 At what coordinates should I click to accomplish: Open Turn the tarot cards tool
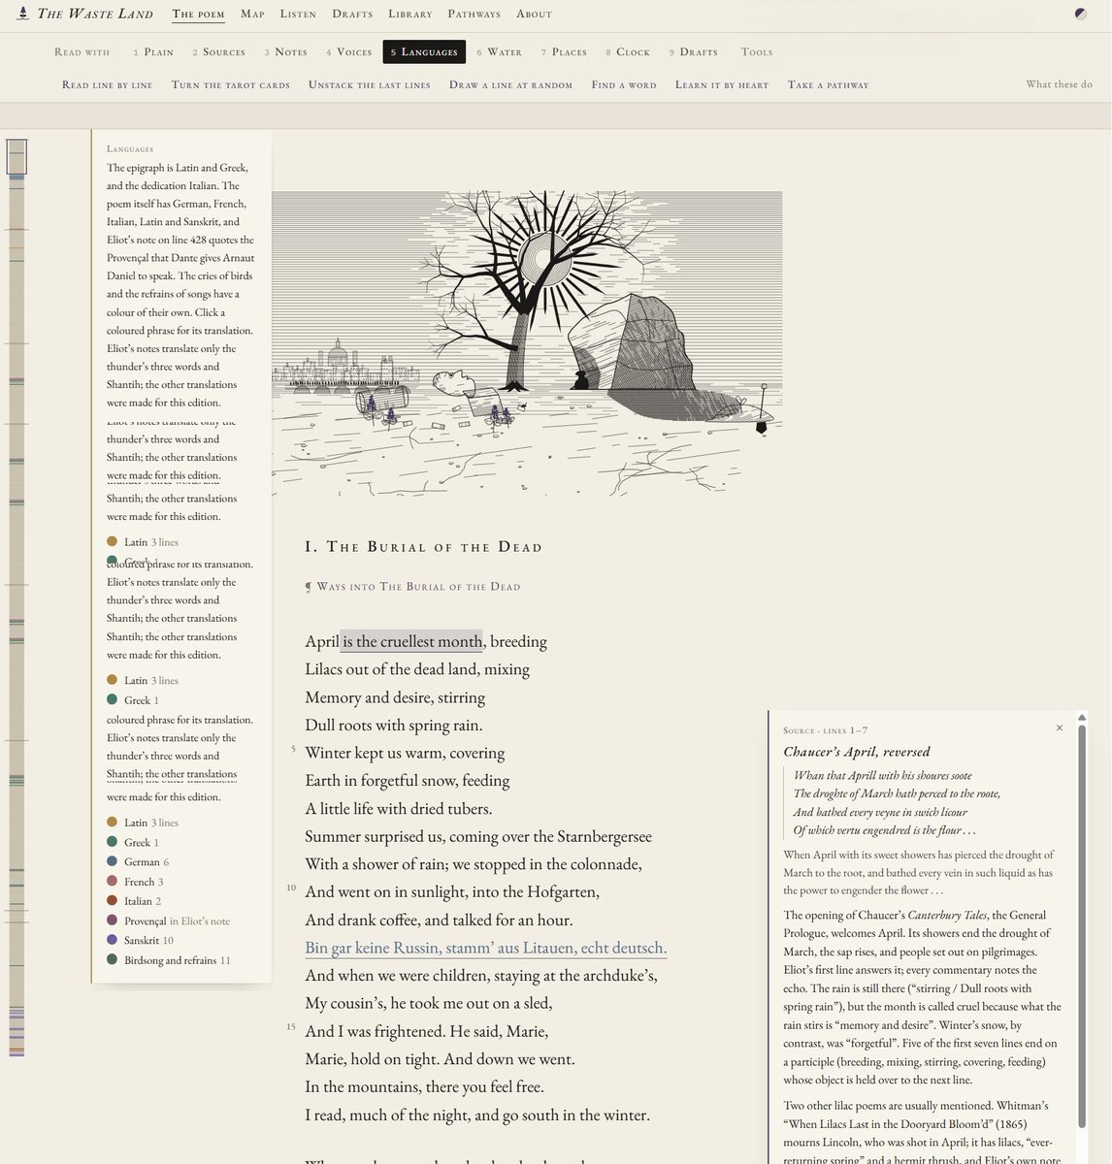point(231,85)
